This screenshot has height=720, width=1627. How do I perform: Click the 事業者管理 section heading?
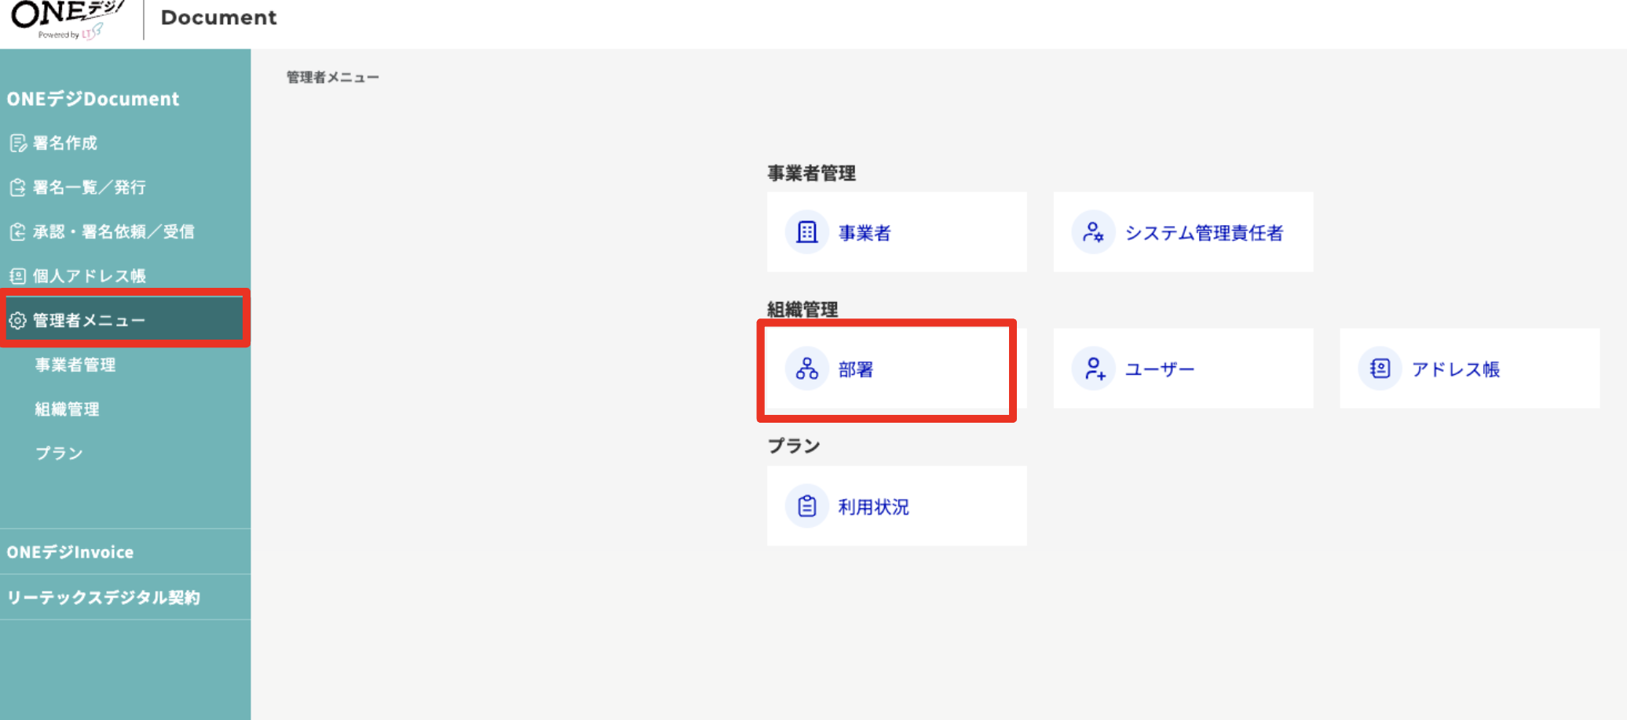812,173
